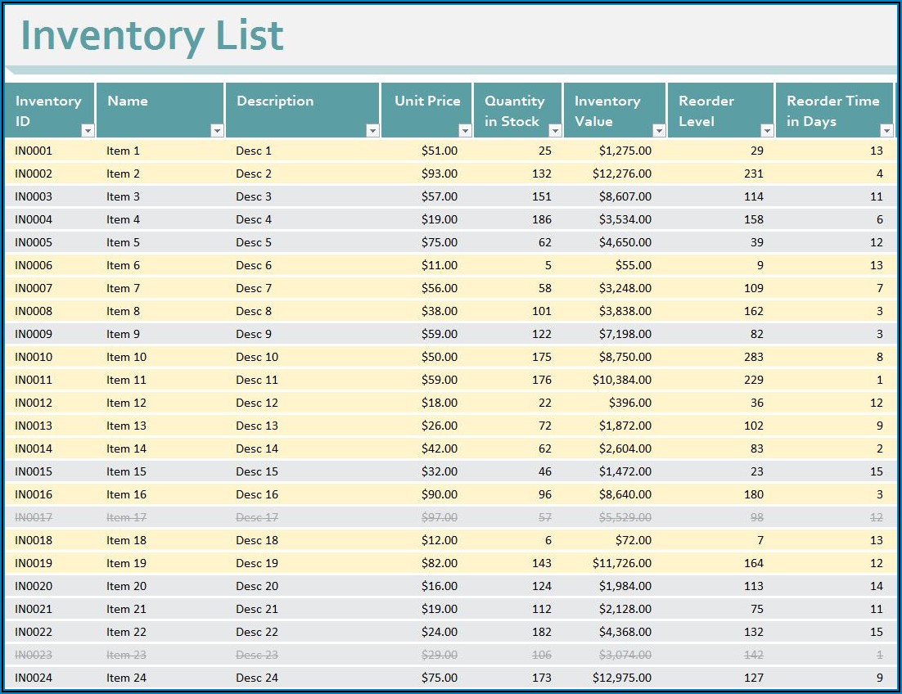
Task: Select the Desc 19 description cell
Action: pyautogui.click(x=257, y=563)
